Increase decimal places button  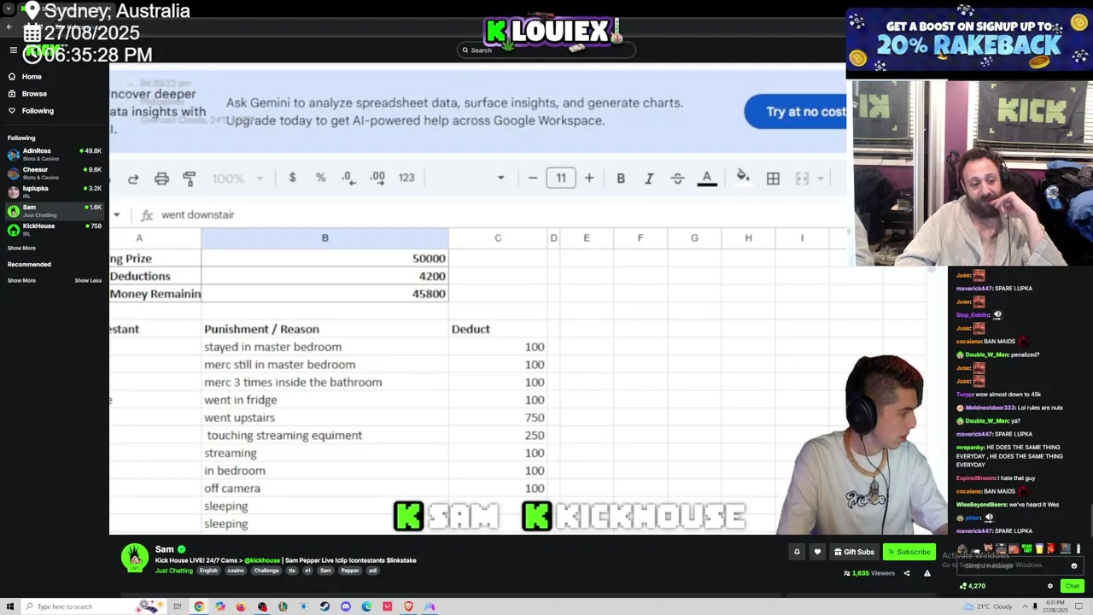click(377, 178)
